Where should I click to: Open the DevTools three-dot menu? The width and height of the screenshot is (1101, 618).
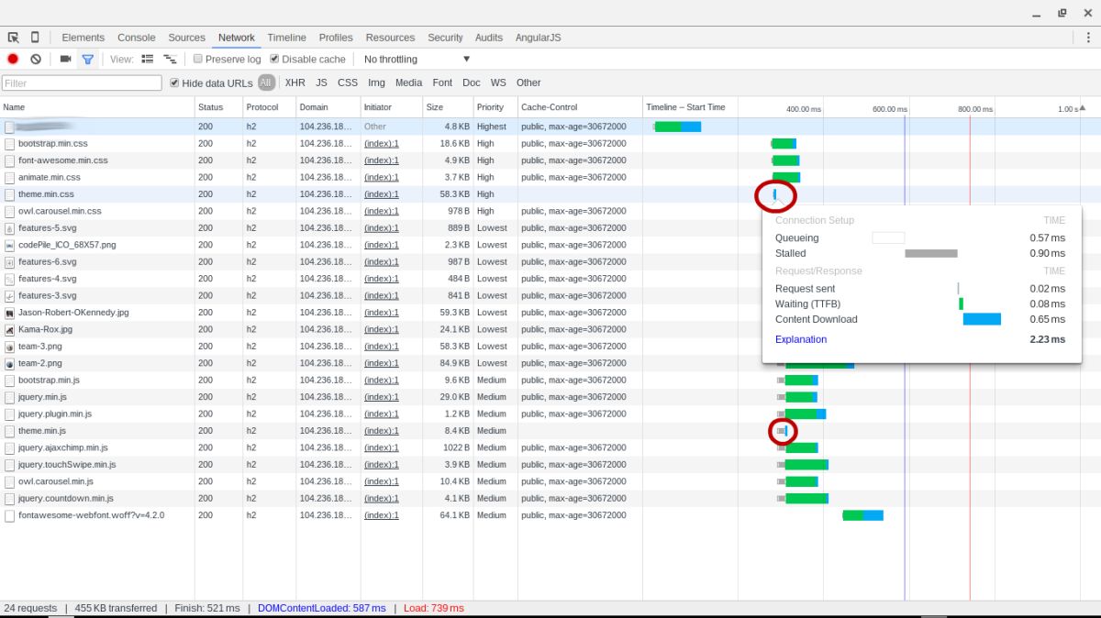point(1088,38)
